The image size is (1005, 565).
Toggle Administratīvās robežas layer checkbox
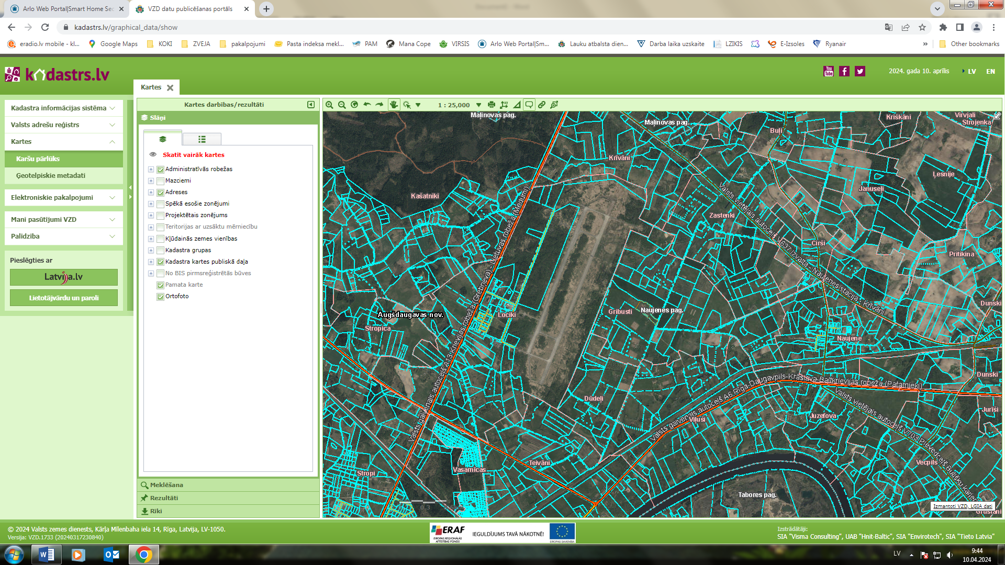(161, 169)
